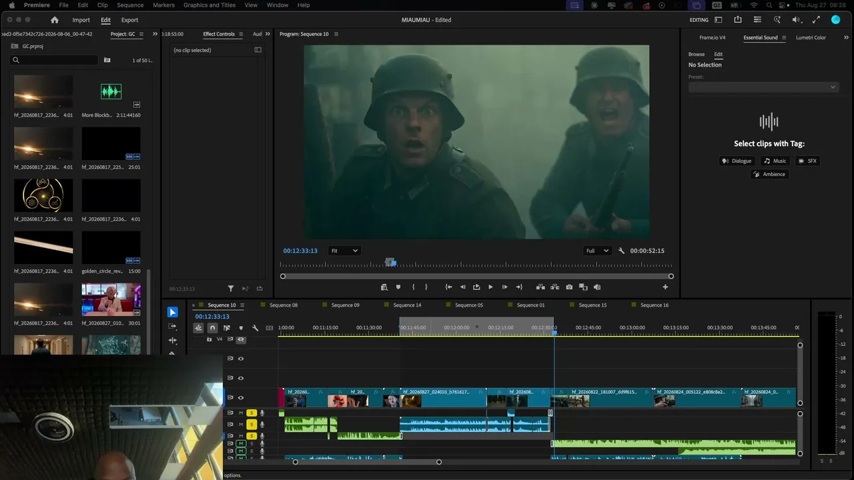854x480 pixels.
Task: Click the Lift button in Program Monitor
Action: tap(540, 287)
